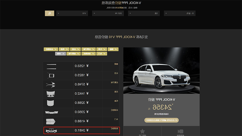
Task: Toggle the 车顶 part tag
Action: [x=102, y=49]
